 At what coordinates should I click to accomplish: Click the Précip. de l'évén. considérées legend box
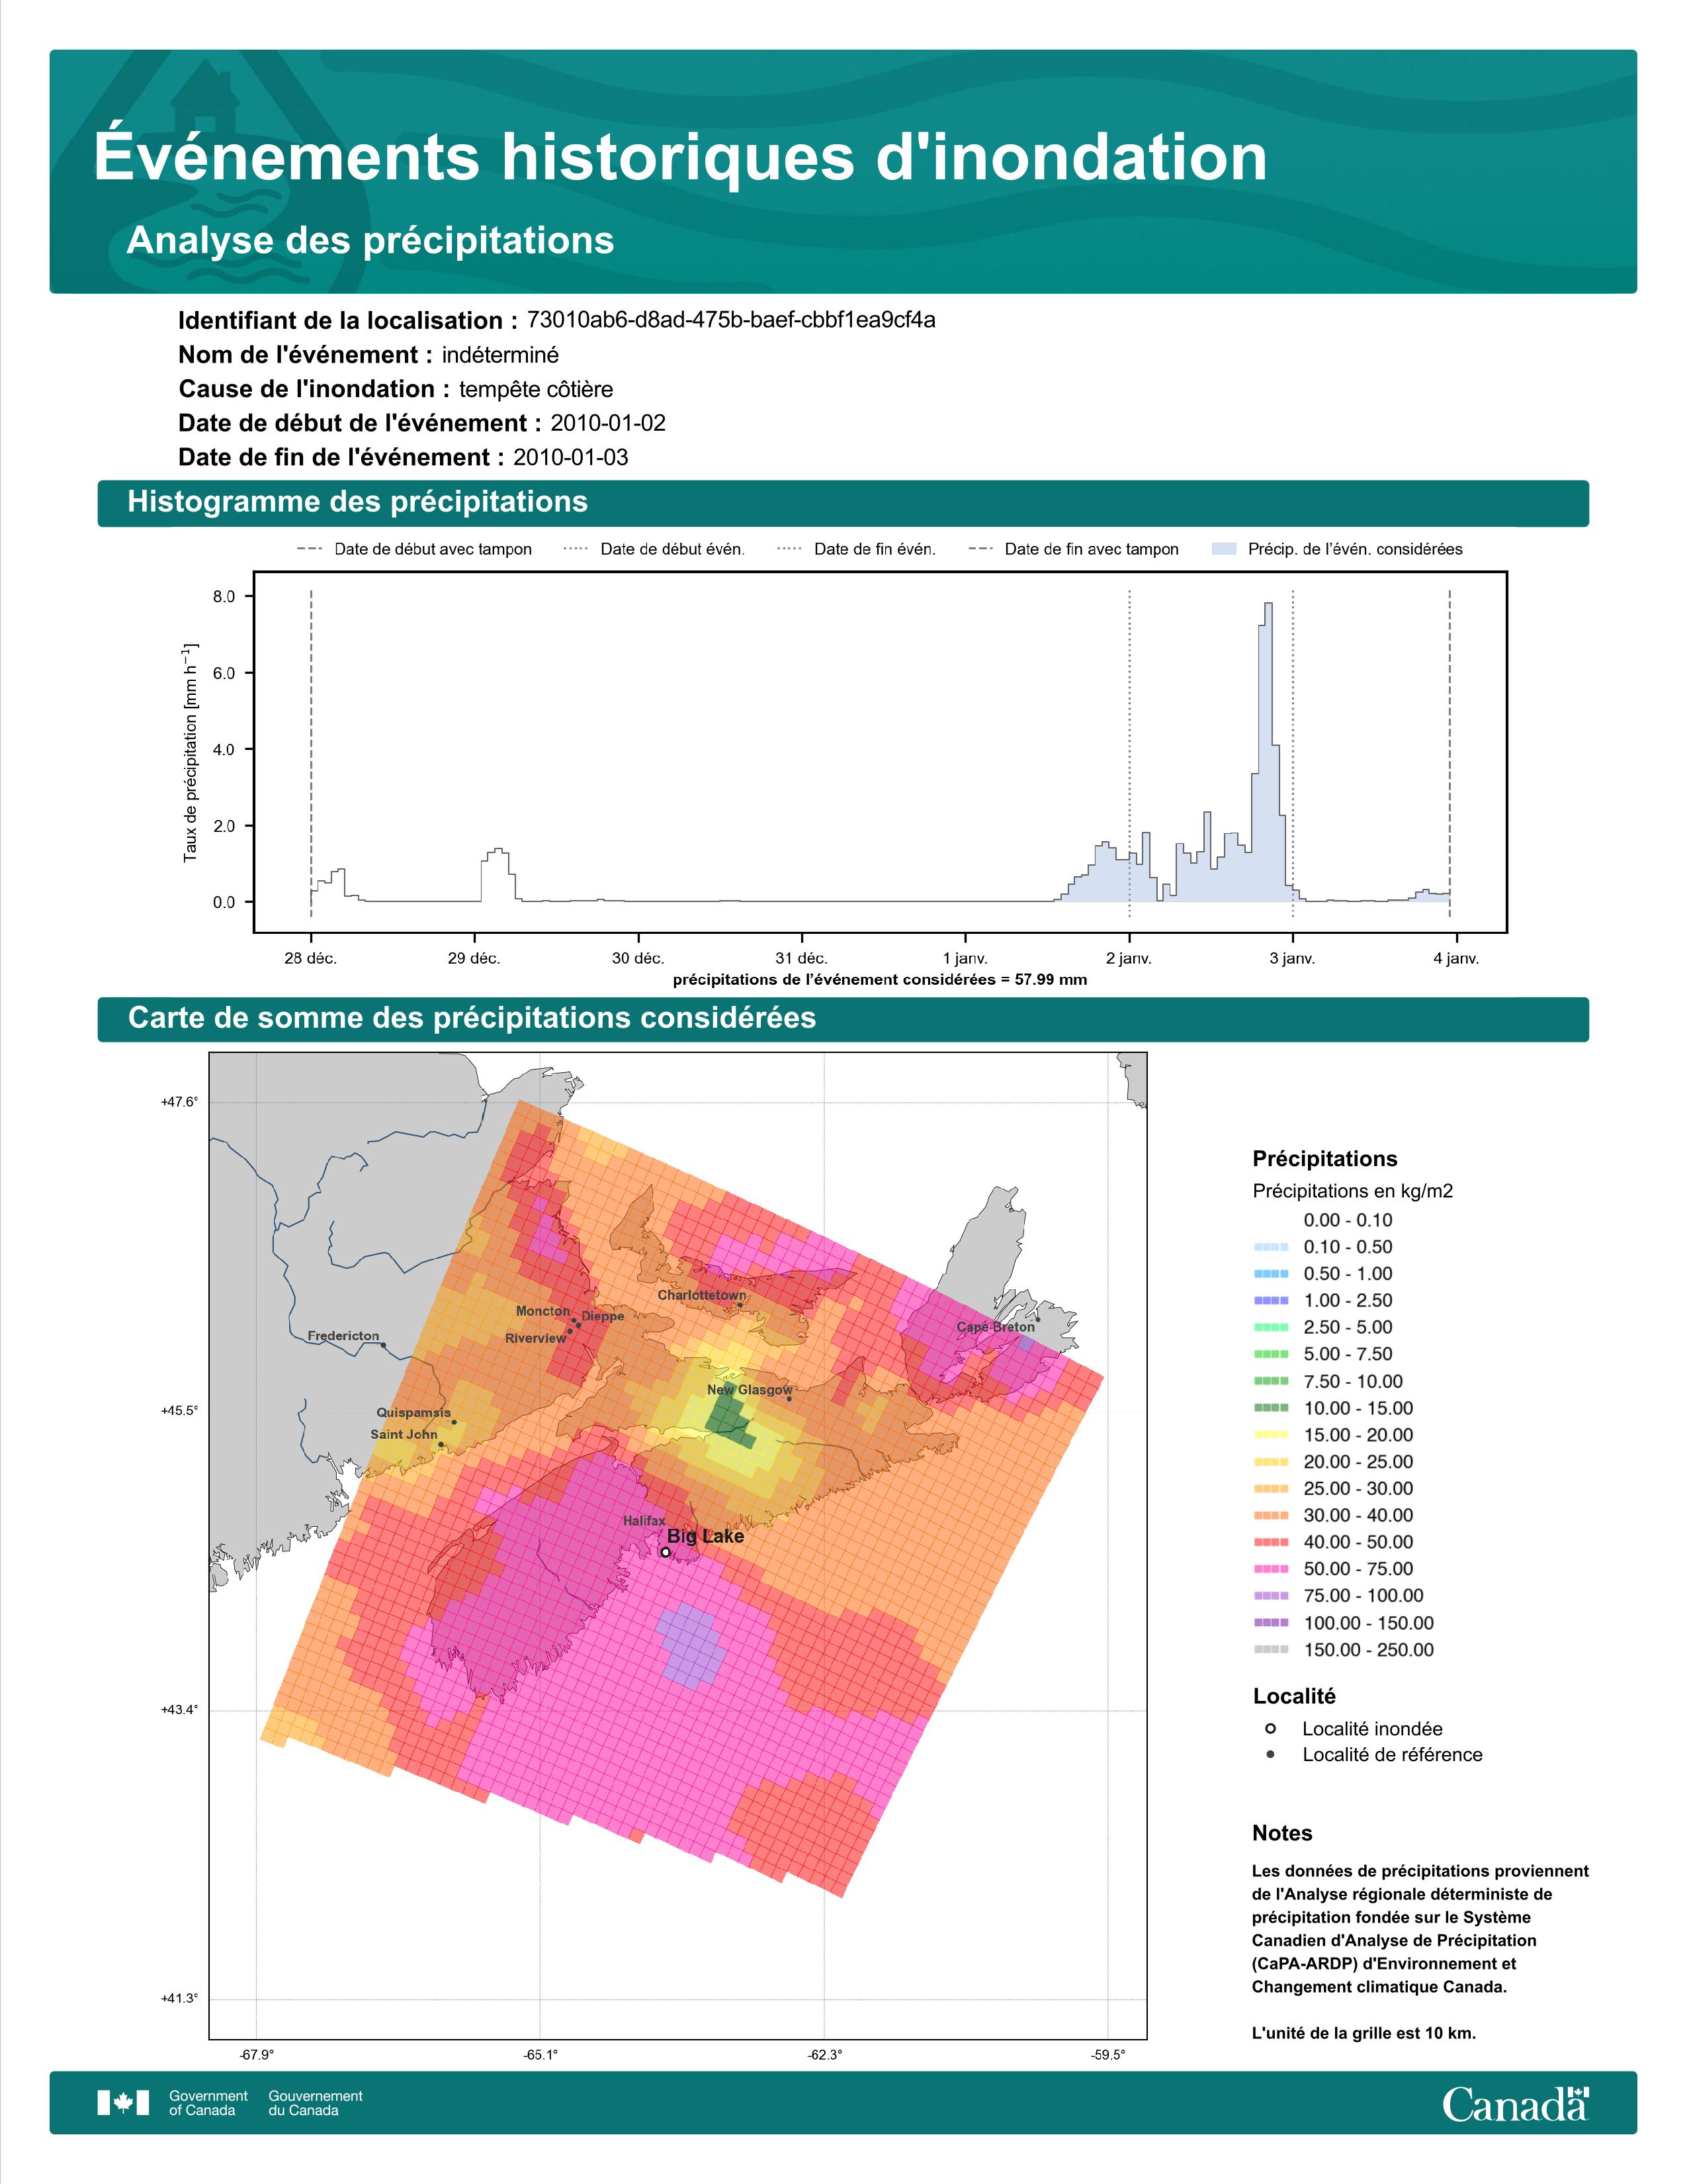(1223, 549)
